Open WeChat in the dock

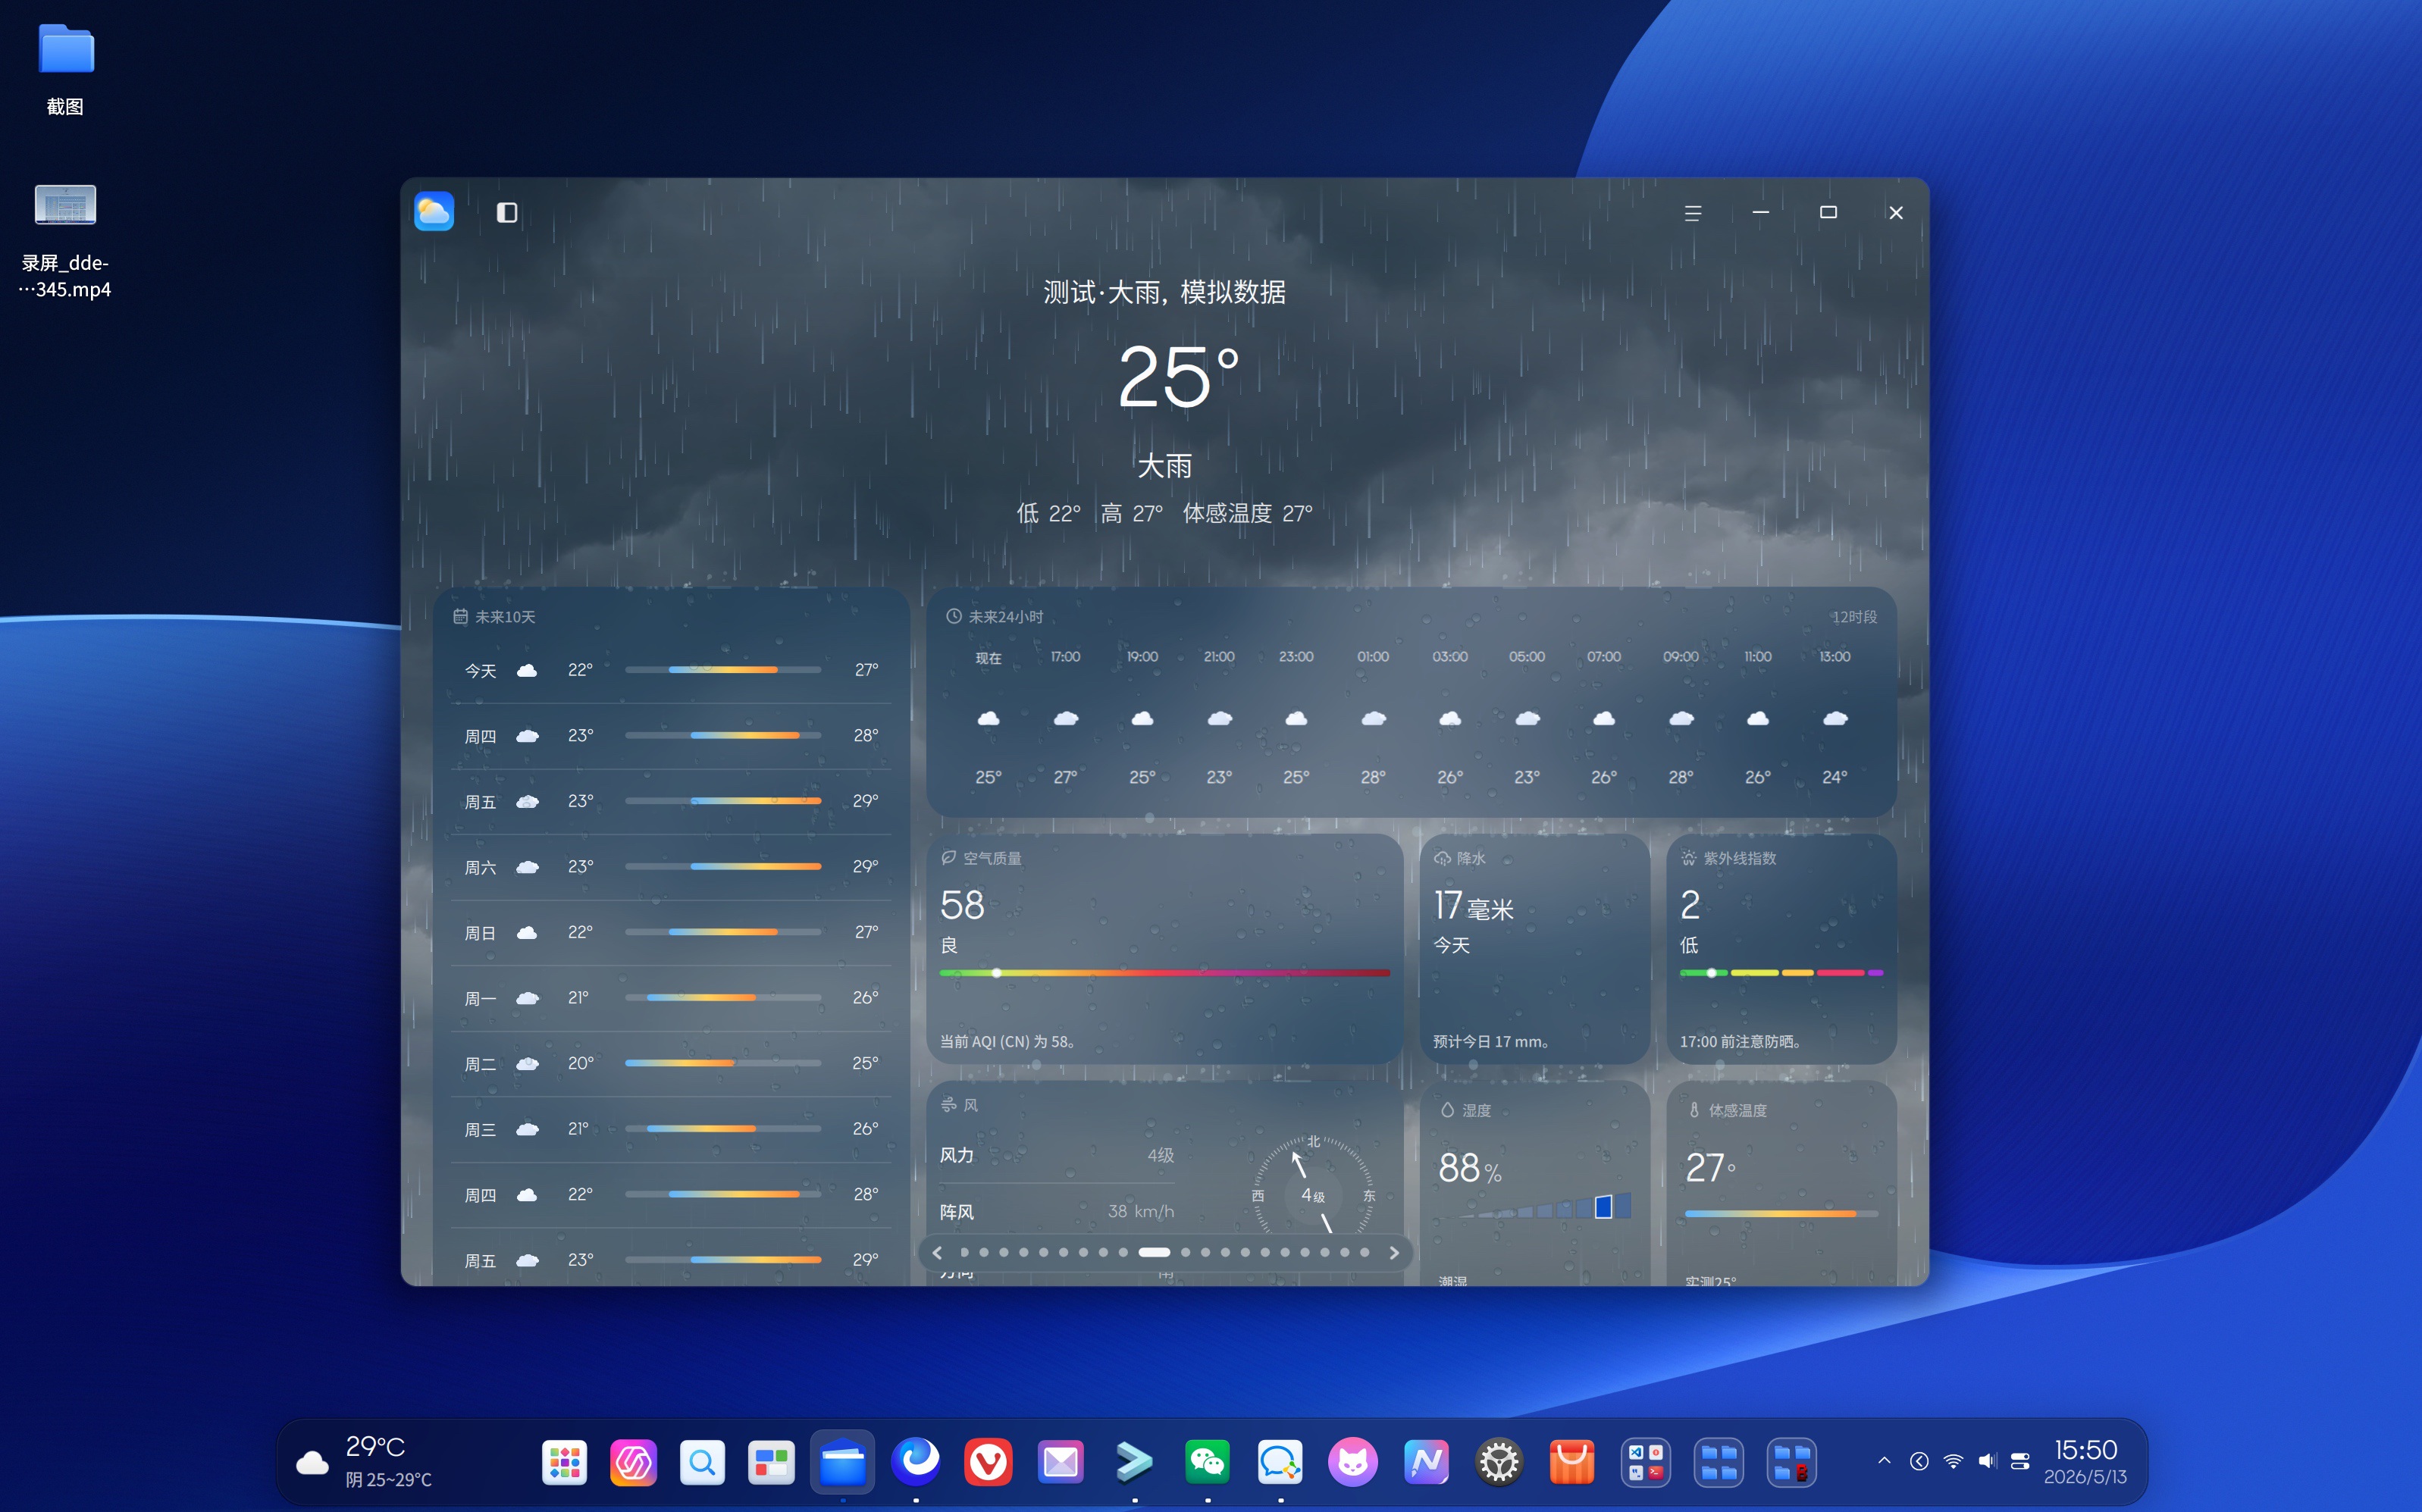(x=1207, y=1463)
